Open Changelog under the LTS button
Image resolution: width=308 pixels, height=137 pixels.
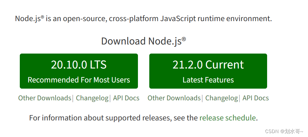[92, 98]
